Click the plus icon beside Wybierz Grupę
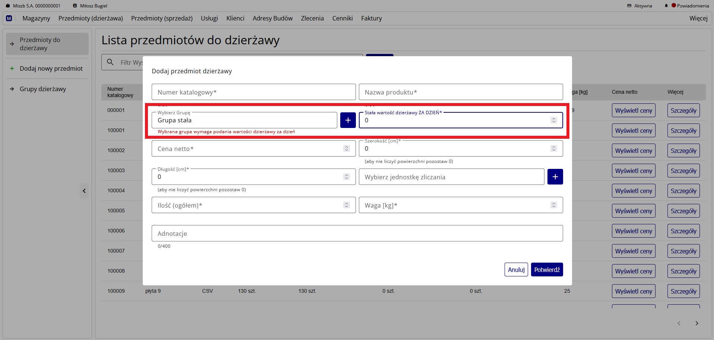The width and height of the screenshot is (714, 340). pyautogui.click(x=348, y=120)
